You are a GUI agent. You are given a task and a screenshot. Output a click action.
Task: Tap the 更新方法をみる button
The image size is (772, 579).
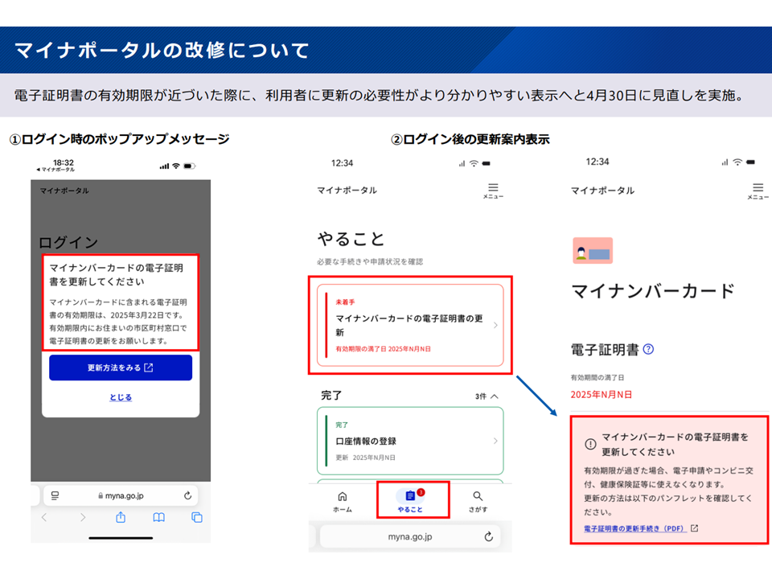point(121,368)
